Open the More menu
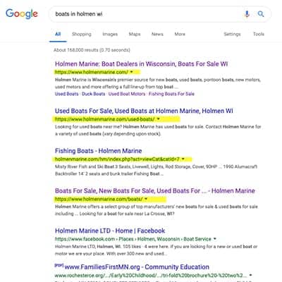This screenshot has width=282, height=282. coord(180,34)
